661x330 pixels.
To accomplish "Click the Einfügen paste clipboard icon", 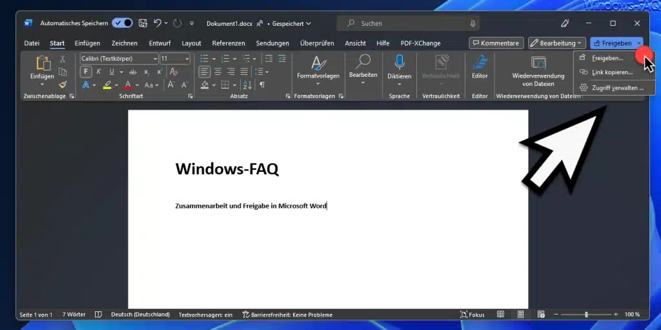I will (x=43, y=63).
